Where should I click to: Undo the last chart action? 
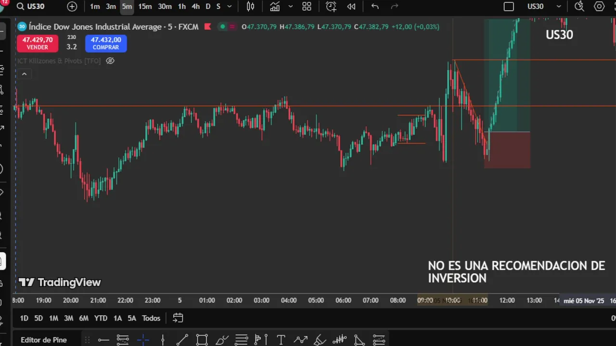pyautogui.click(x=375, y=6)
